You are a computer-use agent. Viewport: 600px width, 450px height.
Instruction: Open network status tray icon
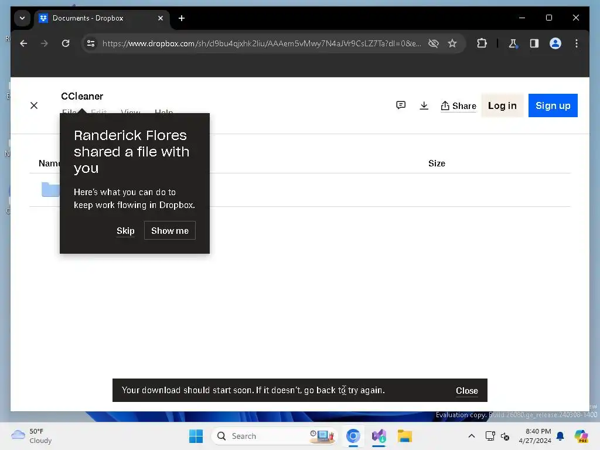tap(490, 436)
